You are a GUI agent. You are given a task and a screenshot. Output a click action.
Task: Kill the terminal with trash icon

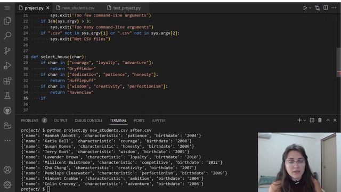coord(320,120)
